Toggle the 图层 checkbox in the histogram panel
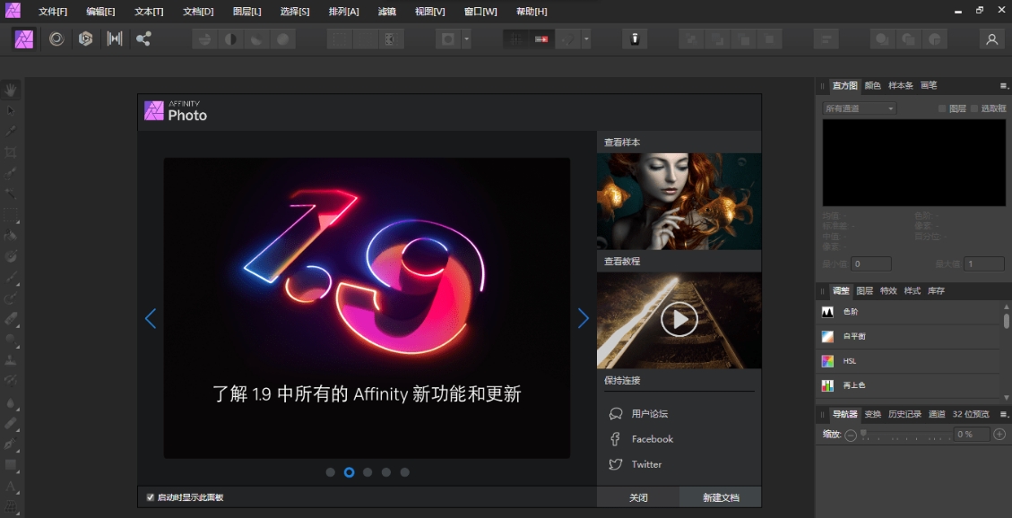This screenshot has height=518, width=1012. (942, 108)
